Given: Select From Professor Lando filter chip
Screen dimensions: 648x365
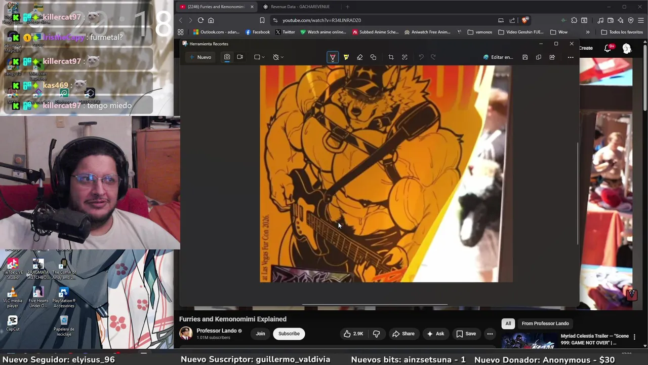Looking at the screenshot, I should point(545,323).
